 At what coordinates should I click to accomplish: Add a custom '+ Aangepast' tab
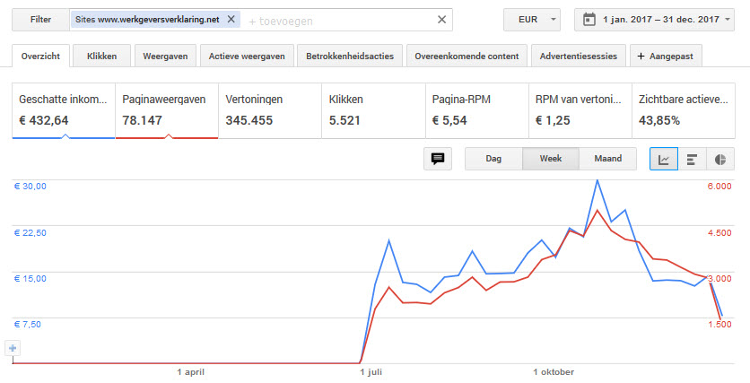click(666, 56)
